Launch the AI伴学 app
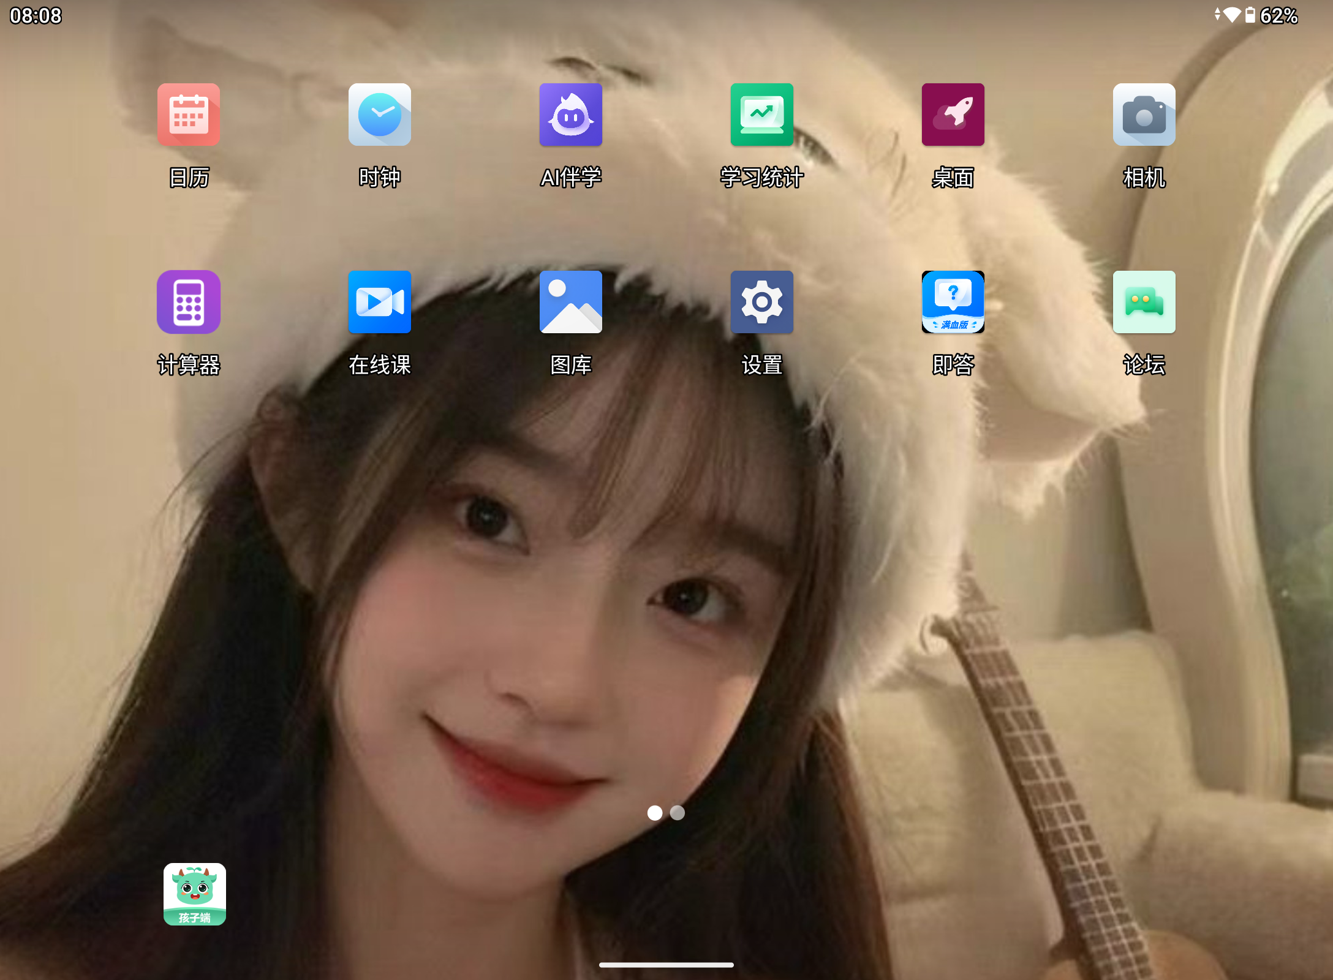1333x980 pixels. tap(571, 115)
